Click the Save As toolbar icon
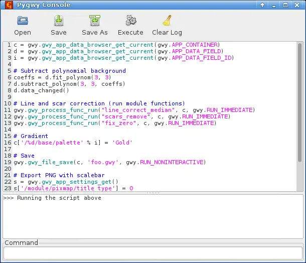 point(95,21)
